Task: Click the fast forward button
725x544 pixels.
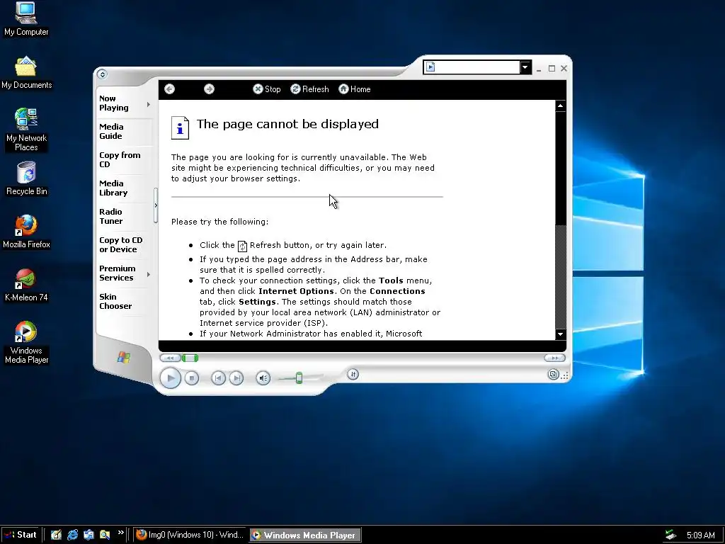Action: (x=554, y=358)
